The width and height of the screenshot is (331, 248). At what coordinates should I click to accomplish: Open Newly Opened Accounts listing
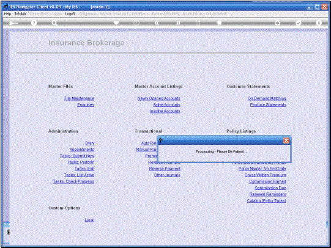pyautogui.click(x=158, y=98)
